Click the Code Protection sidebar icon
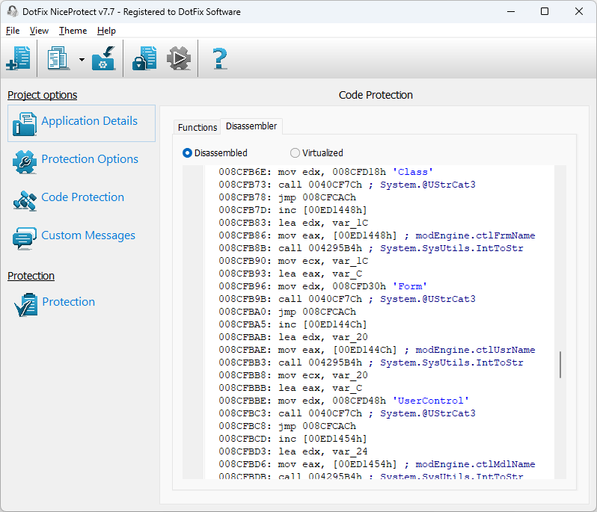Viewport: 597px width, 512px height. click(25, 200)
